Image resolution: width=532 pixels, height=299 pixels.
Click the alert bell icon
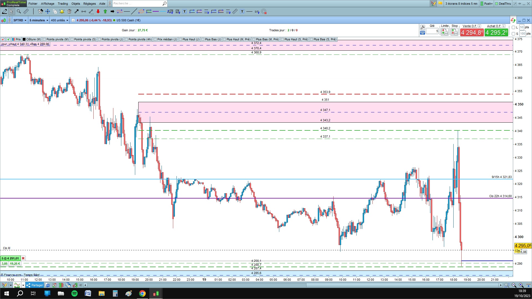[62, 11]
